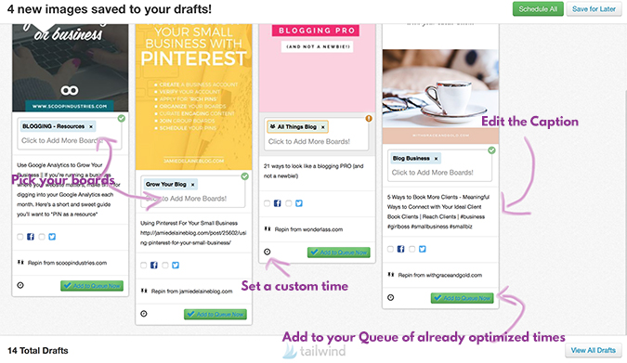Open board selector under Blog Business tag
The width and height of the screenshot is (627, 363).
coord(432,173)
